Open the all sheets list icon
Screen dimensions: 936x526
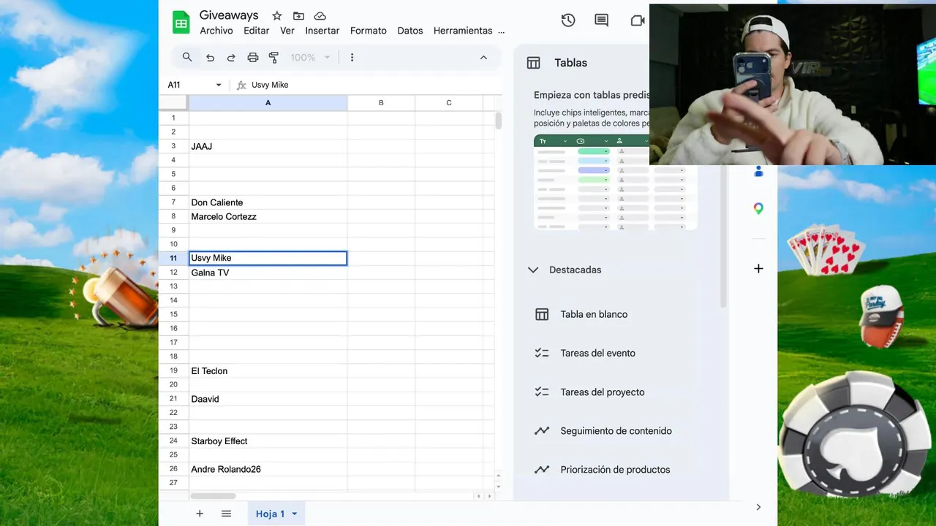pos(226,514)
